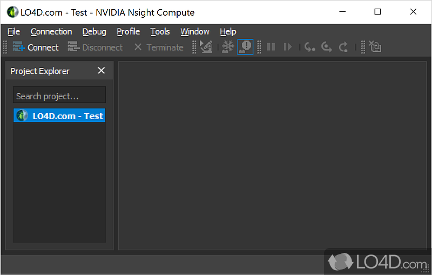Viewport: 432px width, 275px height.
Task: Click the Nsight Compute title bar icon
Action: [12, 12]
